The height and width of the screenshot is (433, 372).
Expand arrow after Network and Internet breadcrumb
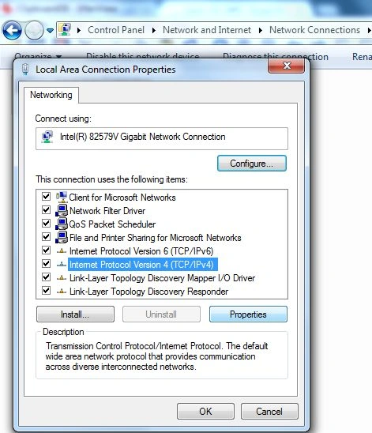pyautogui.click(x=260, y=30)
